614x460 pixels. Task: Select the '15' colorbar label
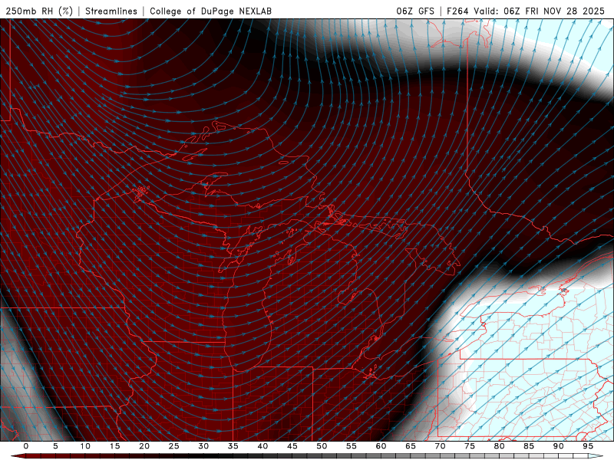(114, 446)
